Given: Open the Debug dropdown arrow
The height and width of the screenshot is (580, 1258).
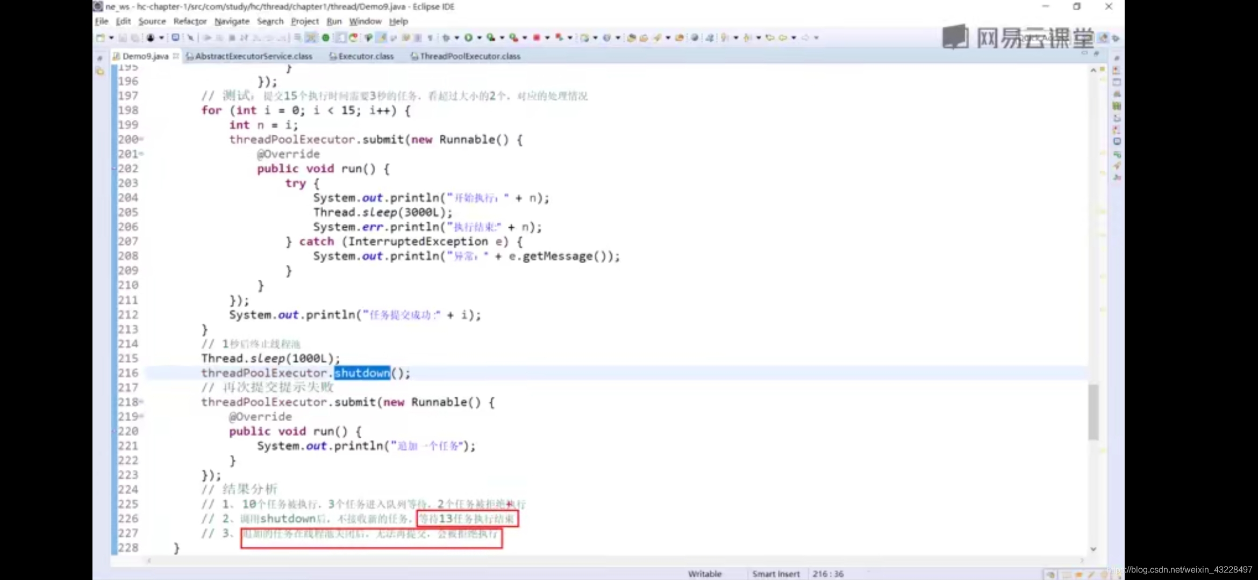Looking at the screenshot, I should 456,38.
